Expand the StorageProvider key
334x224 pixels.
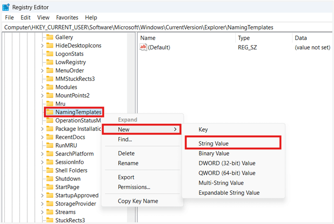coord(42,204)
